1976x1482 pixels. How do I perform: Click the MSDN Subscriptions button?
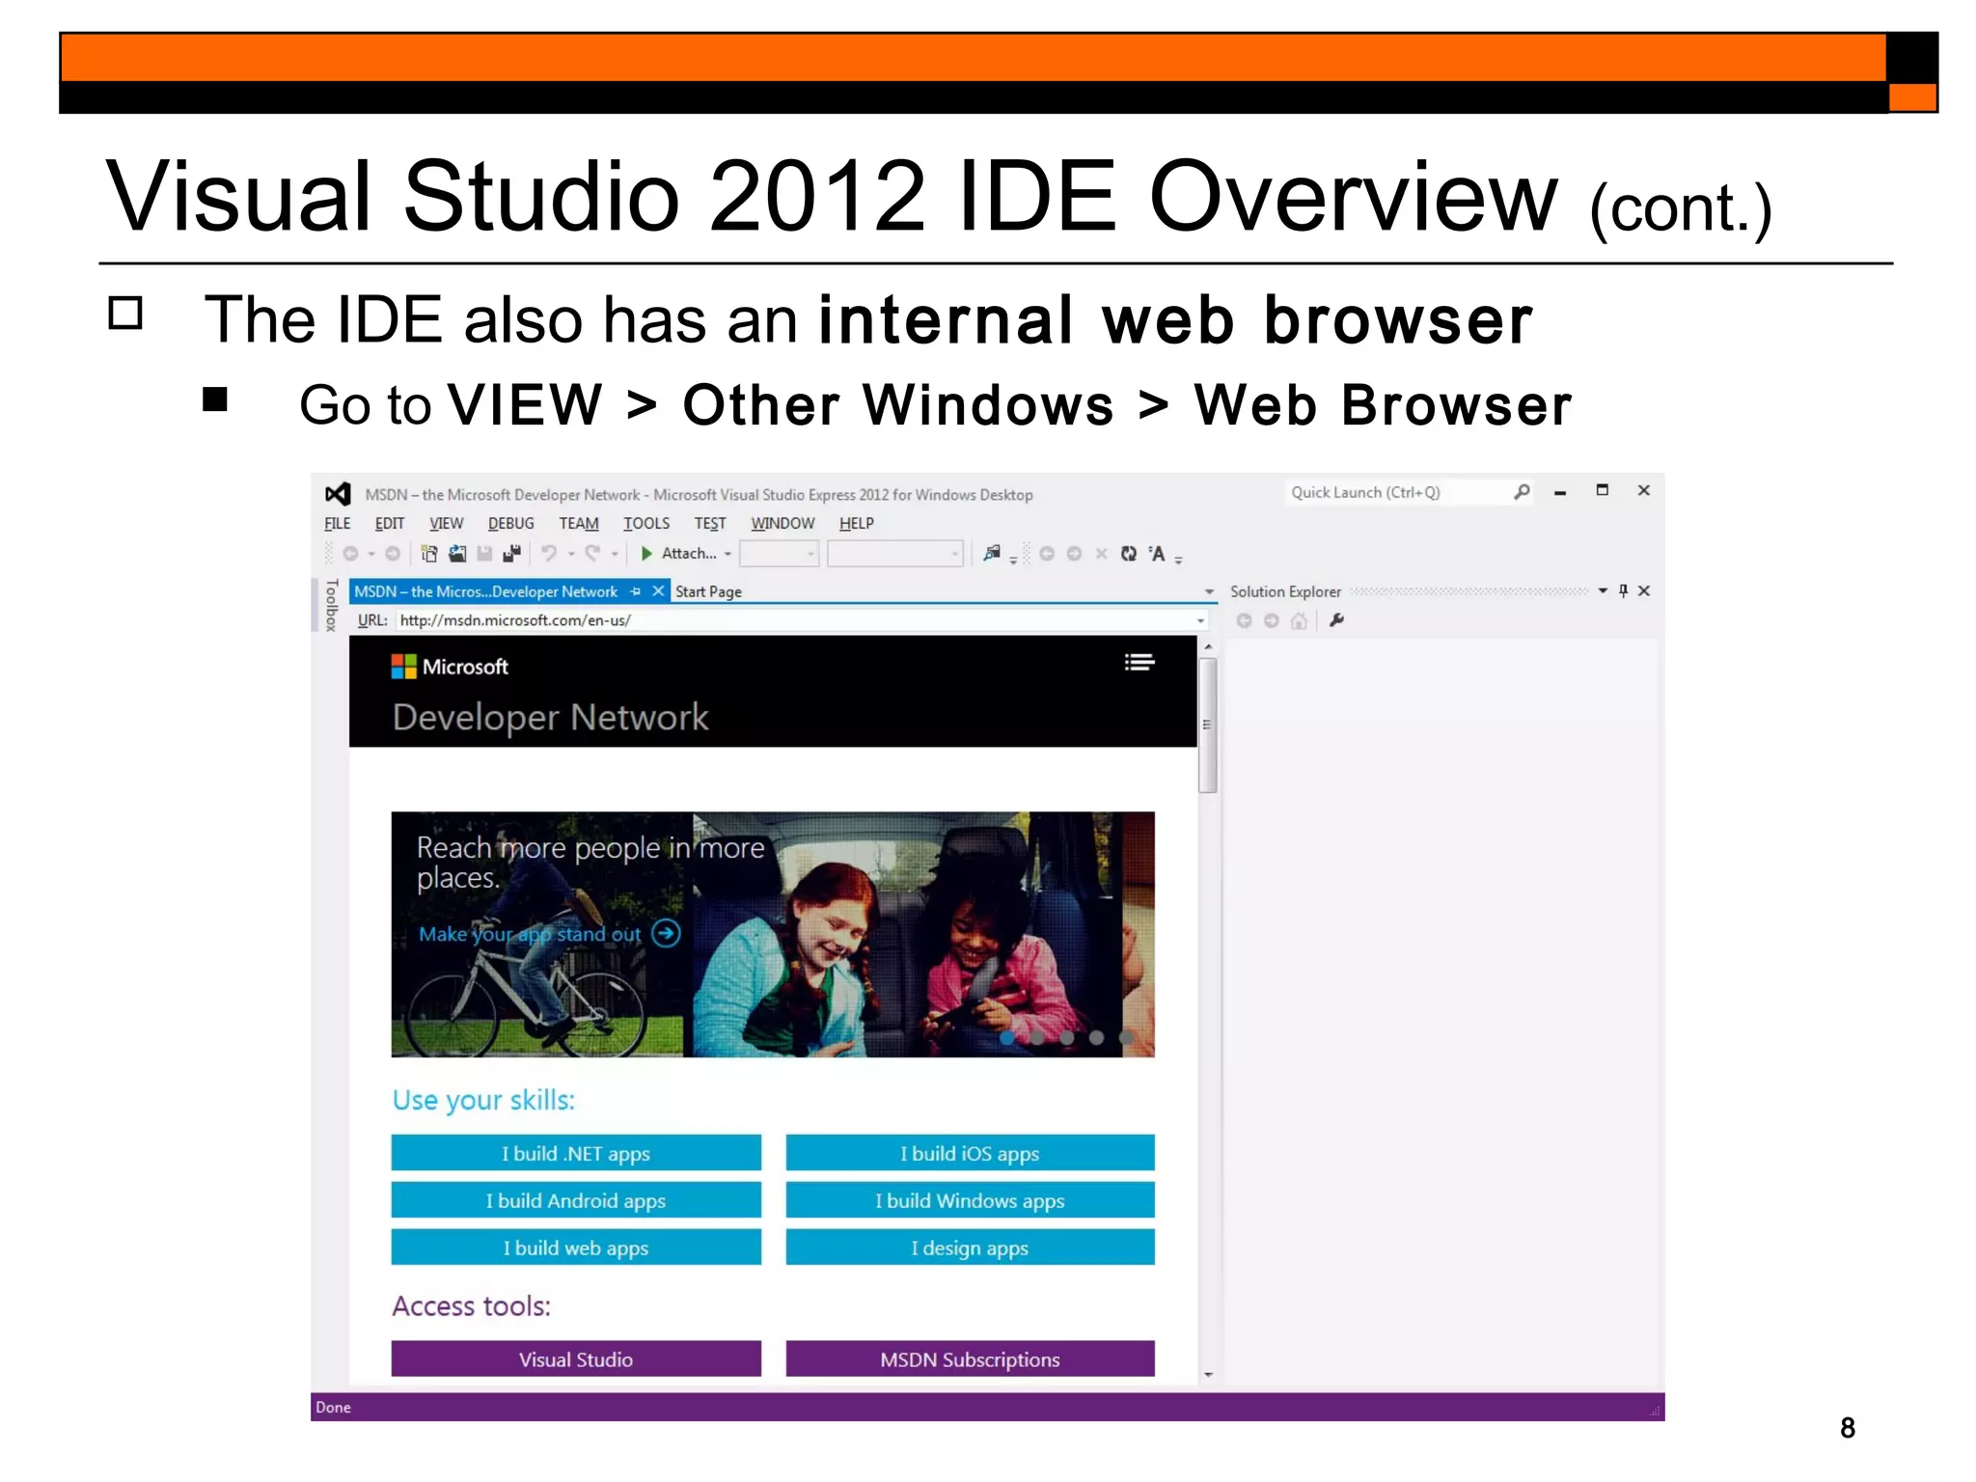[x=970, y=1358]
